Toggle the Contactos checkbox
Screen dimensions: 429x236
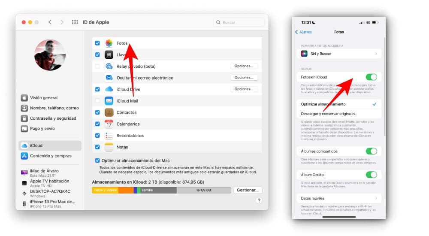click(x=97, y=112)
